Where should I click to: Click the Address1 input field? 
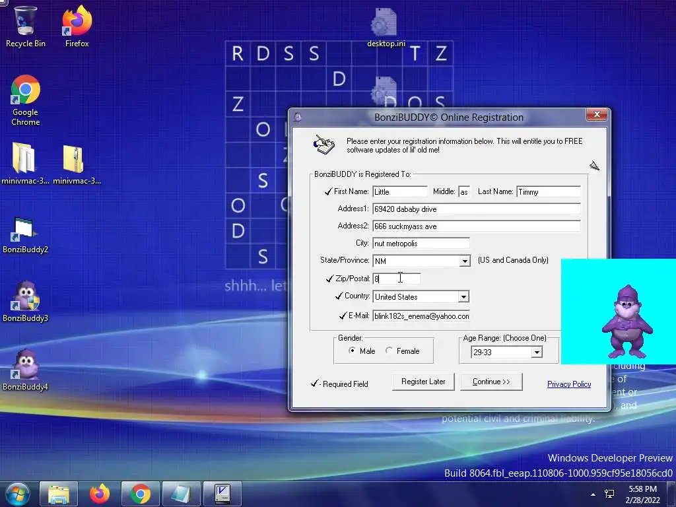[477, 209]
